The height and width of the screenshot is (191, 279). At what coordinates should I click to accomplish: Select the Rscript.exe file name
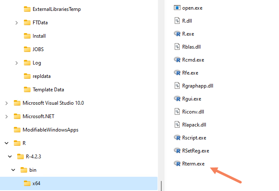point(194,138)
